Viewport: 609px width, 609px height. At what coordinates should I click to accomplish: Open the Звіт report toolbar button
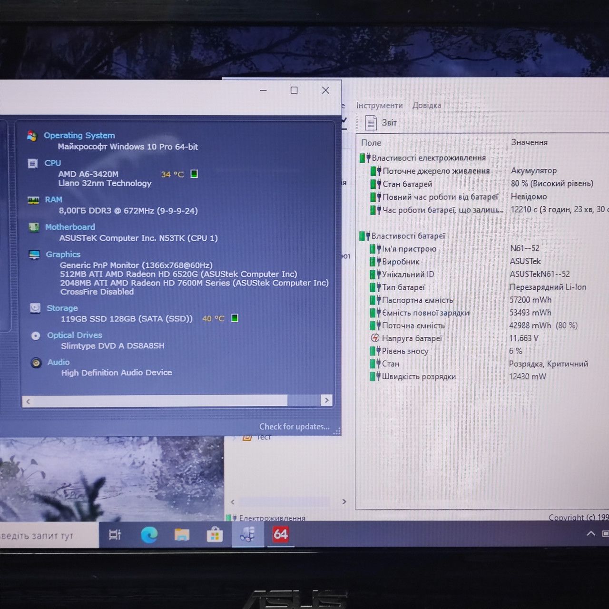(x=381, y=123)
